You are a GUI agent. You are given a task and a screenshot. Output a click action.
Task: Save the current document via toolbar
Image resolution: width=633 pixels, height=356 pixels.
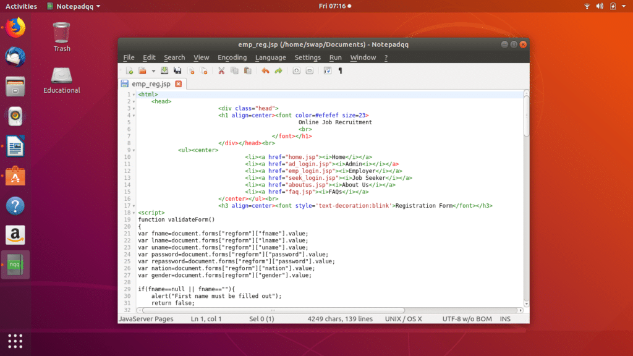[164, 70]
